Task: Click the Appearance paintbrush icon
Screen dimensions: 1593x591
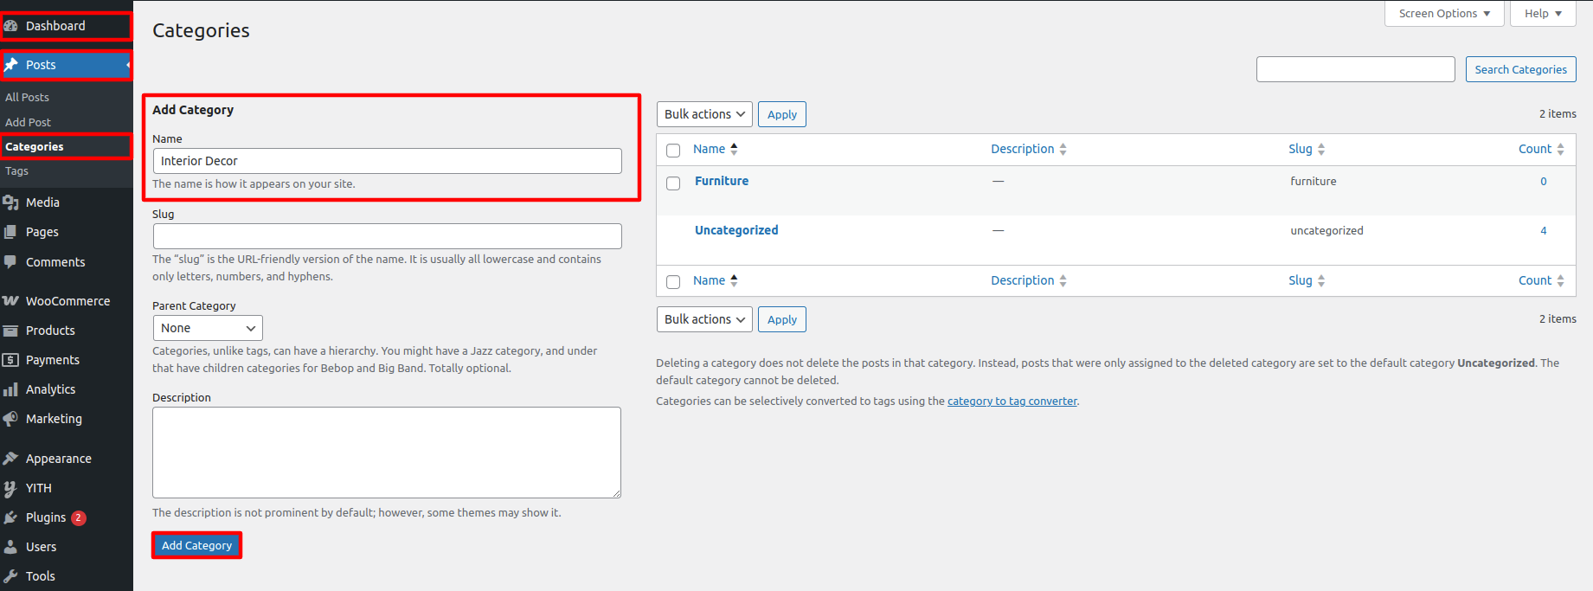Action: [x=11, y=459]
